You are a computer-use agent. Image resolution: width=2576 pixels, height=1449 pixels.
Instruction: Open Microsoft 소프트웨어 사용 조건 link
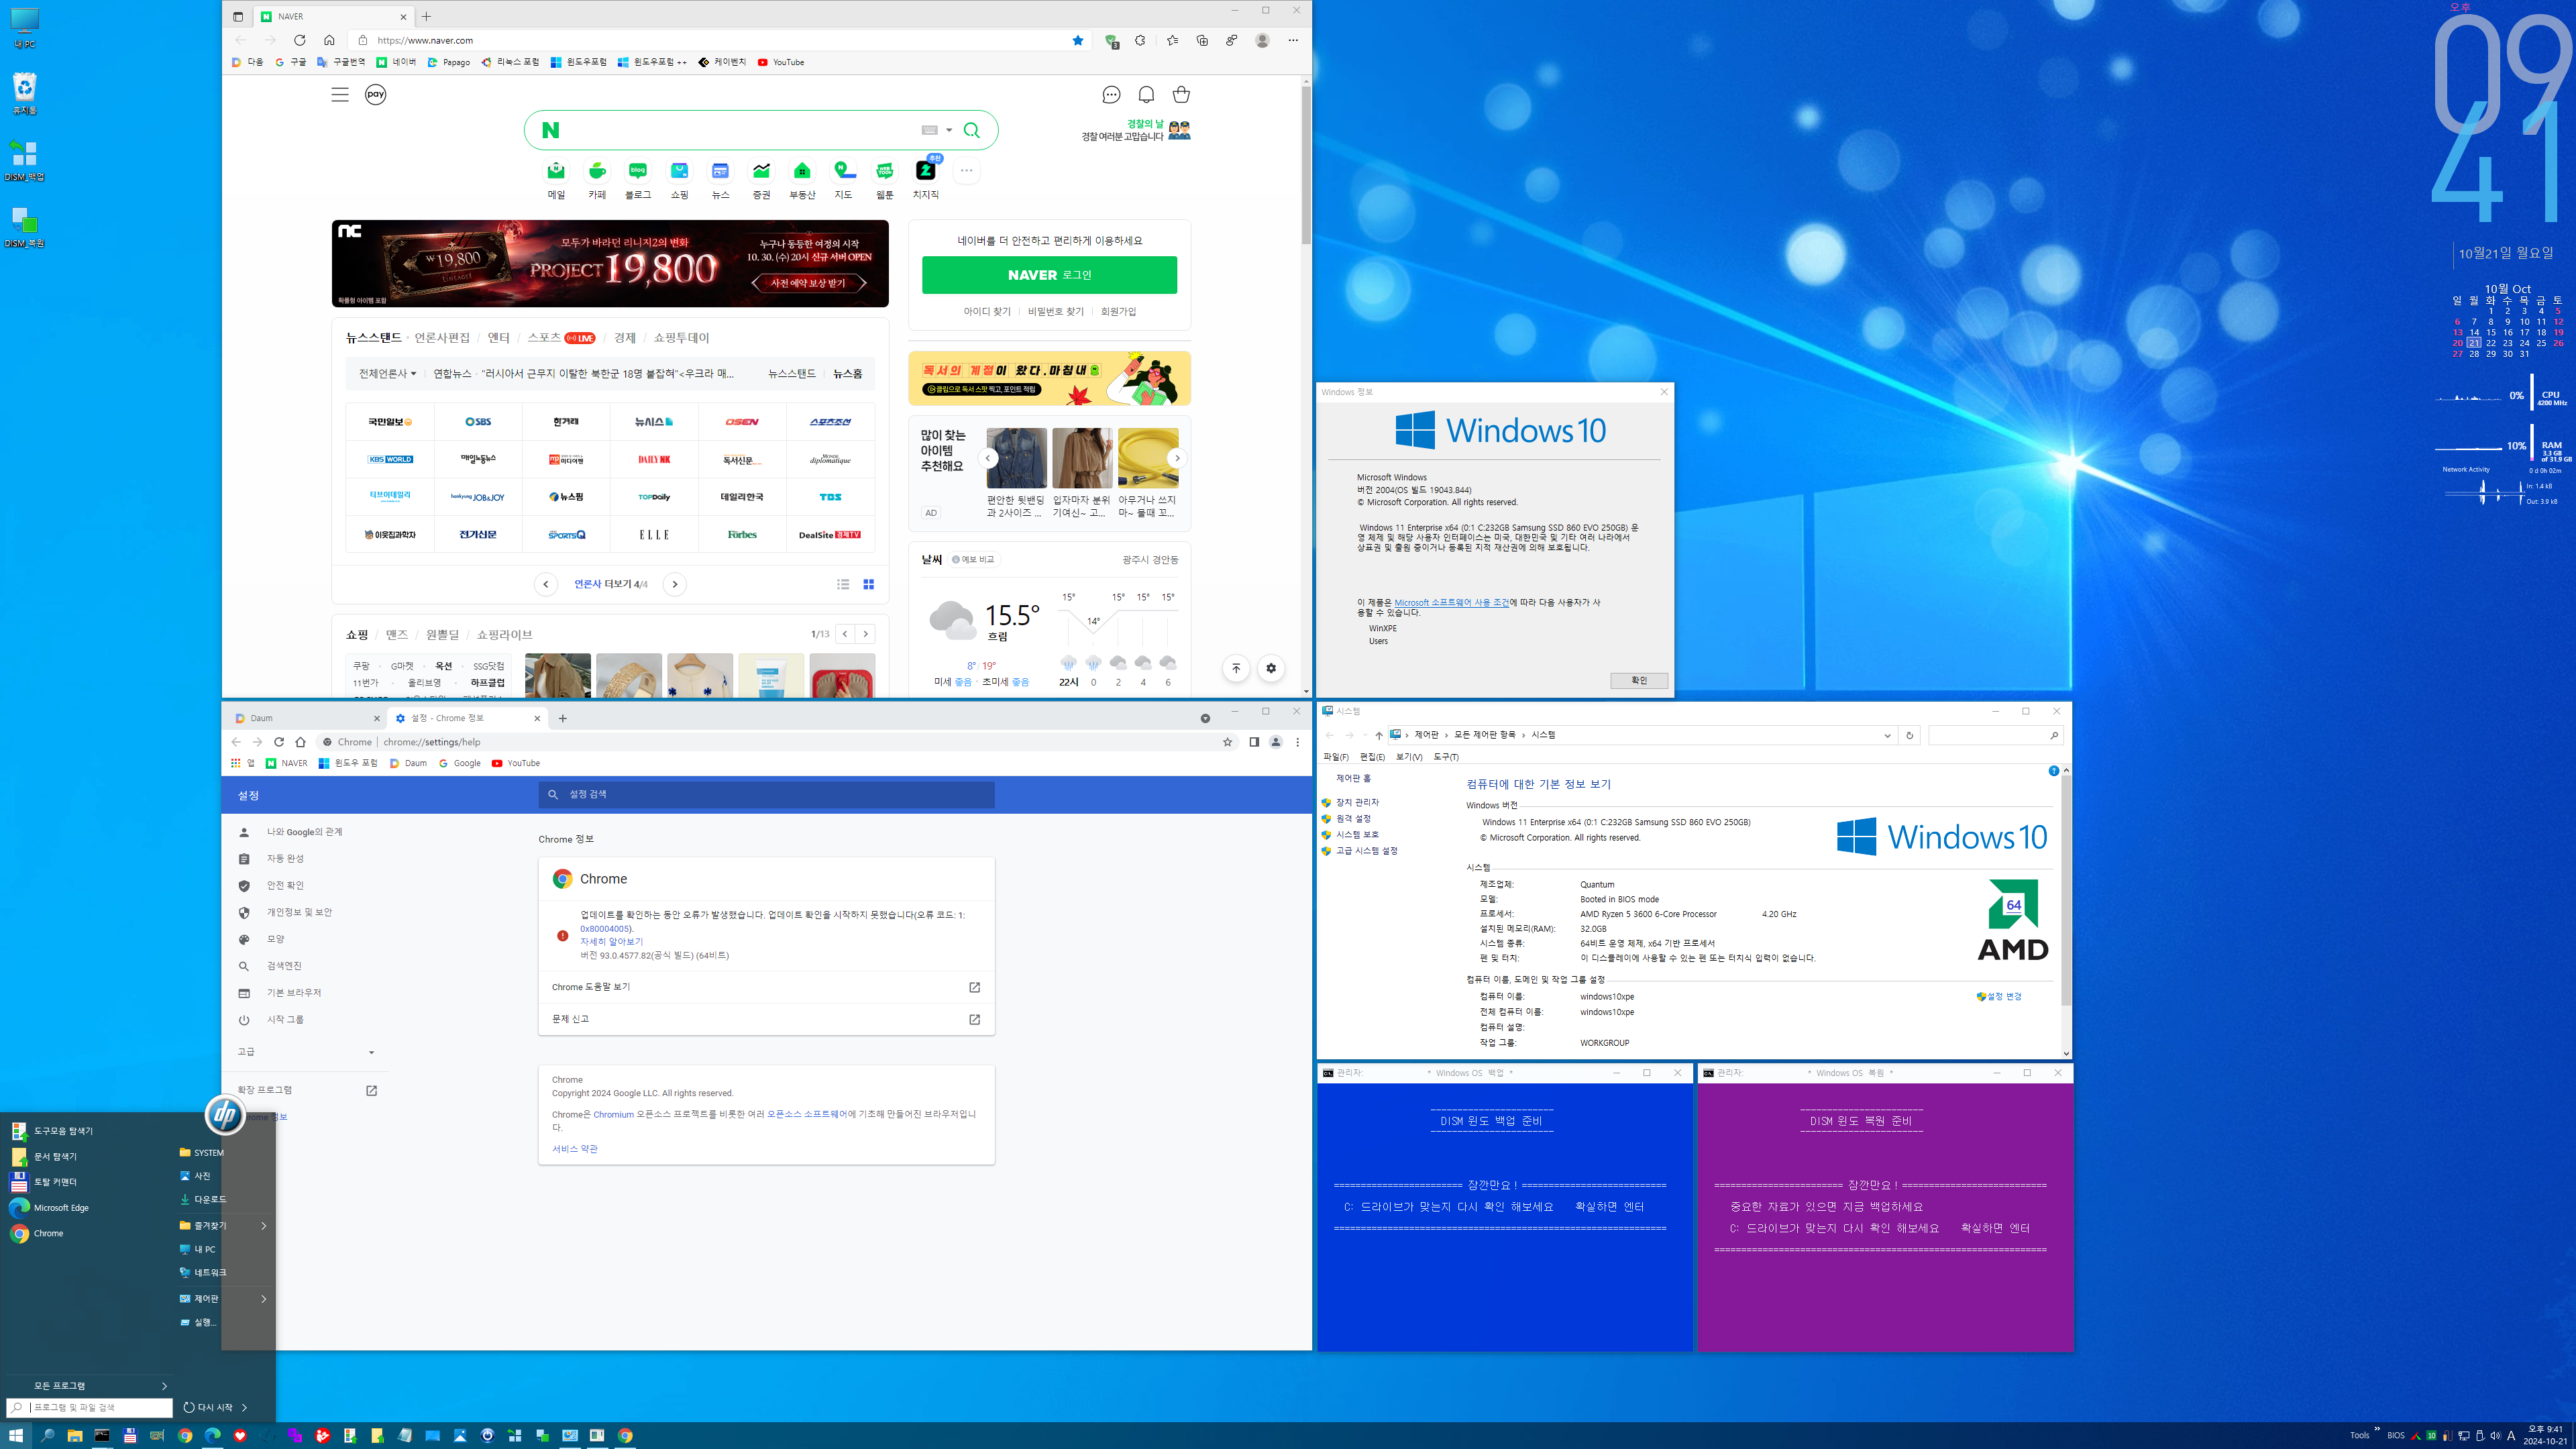(1452, 603)
